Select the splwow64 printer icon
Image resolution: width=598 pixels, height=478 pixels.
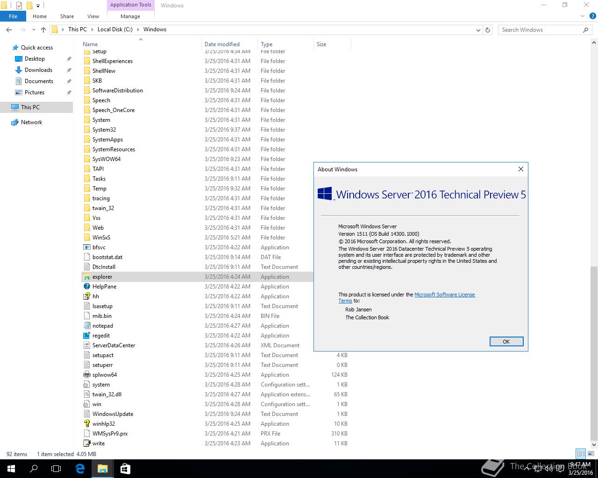click(x=86, y=375)
